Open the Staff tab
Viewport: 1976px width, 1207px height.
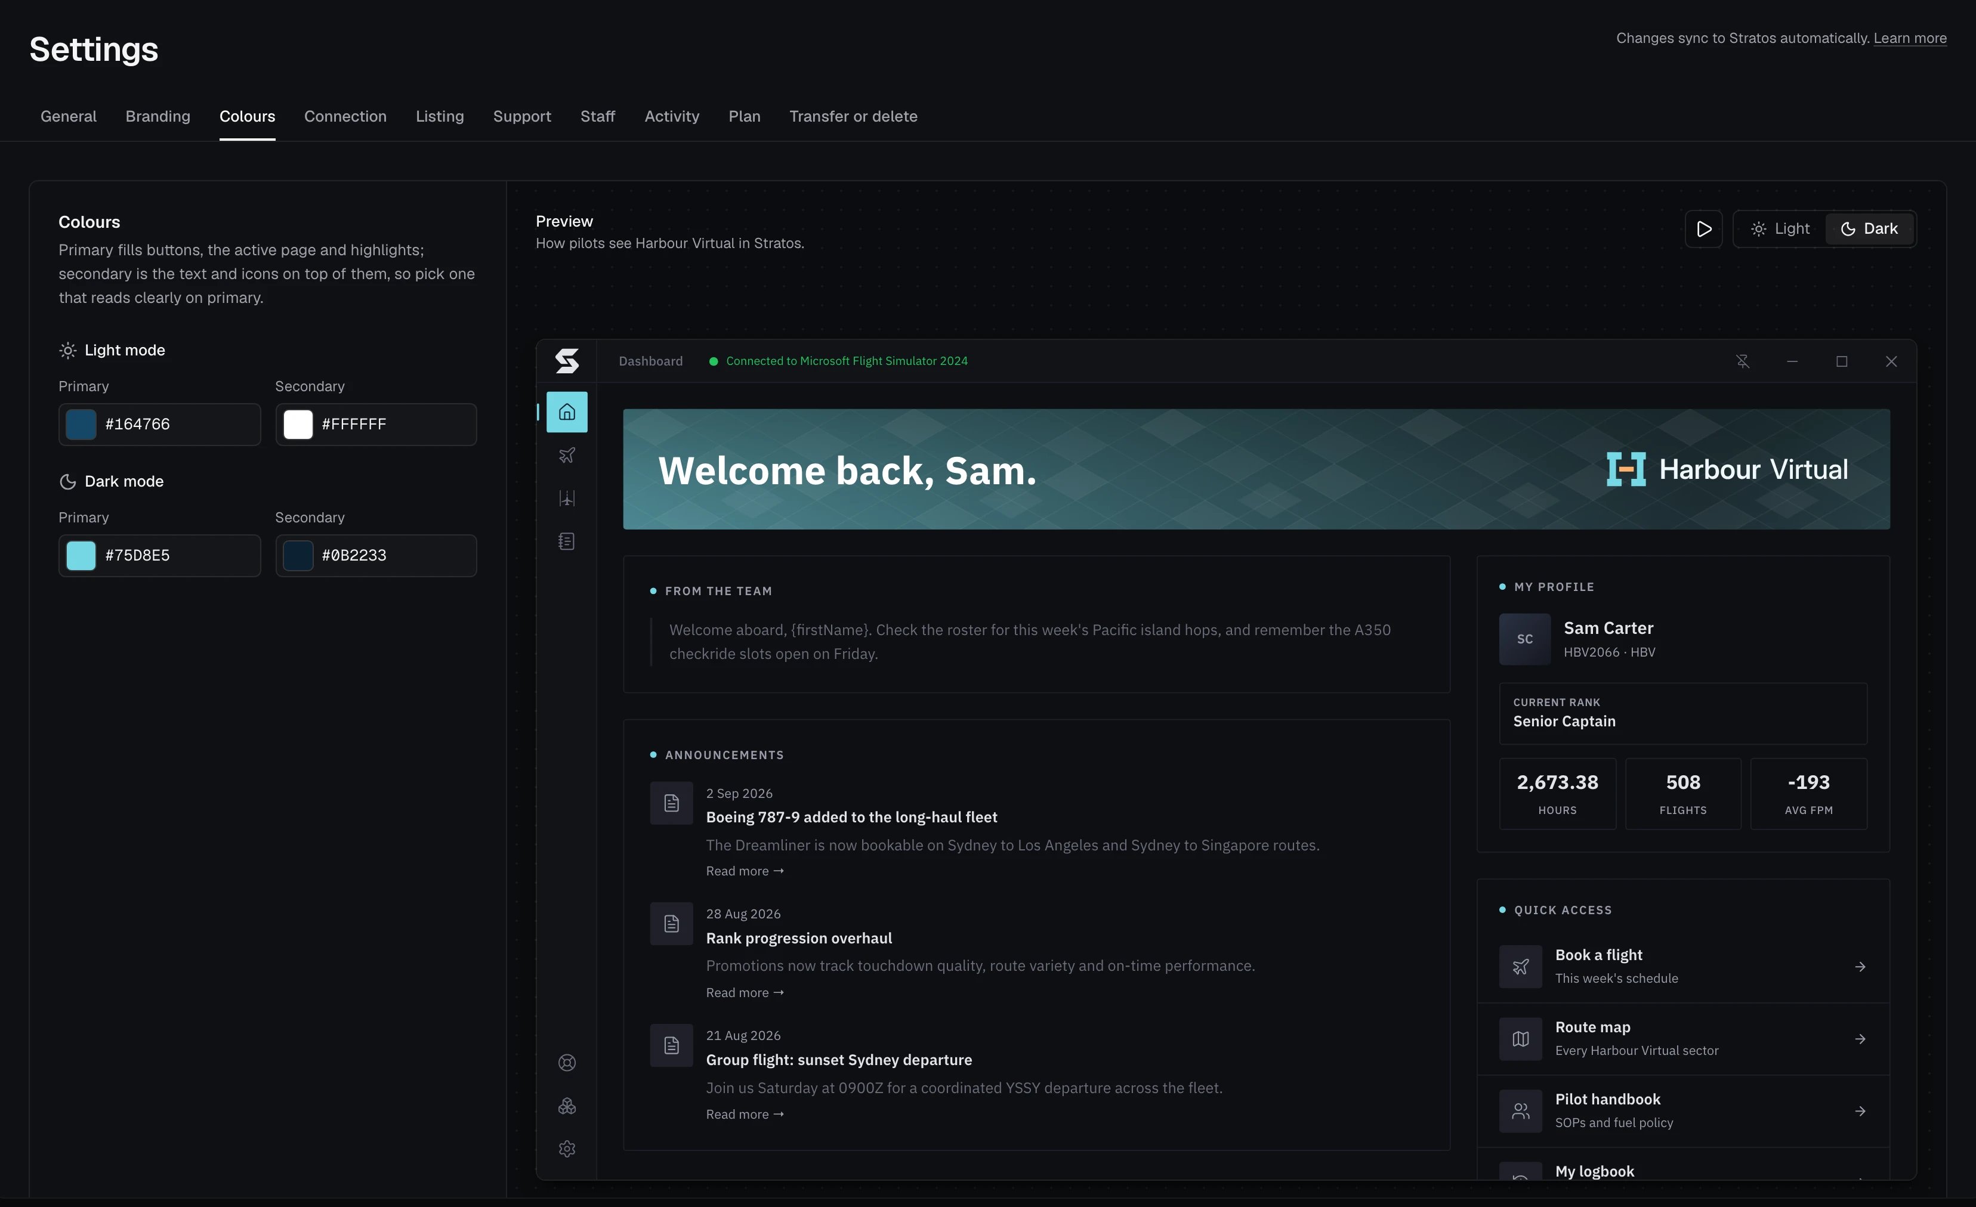[597, 116]
